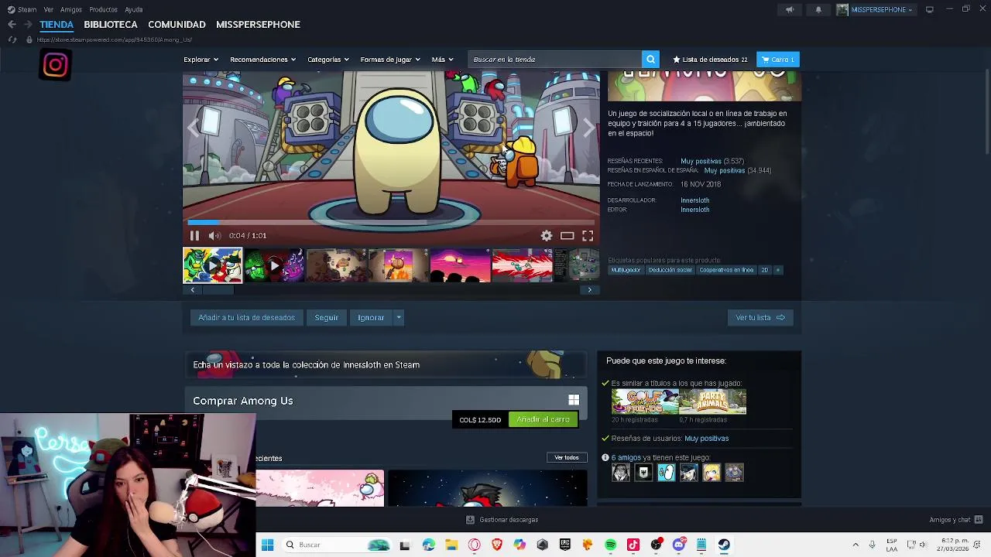Open Golf With Your Friends game thumbnail
Screen dimensions: 991x557
645,402
